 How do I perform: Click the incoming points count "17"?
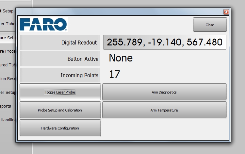pos(114,75)
